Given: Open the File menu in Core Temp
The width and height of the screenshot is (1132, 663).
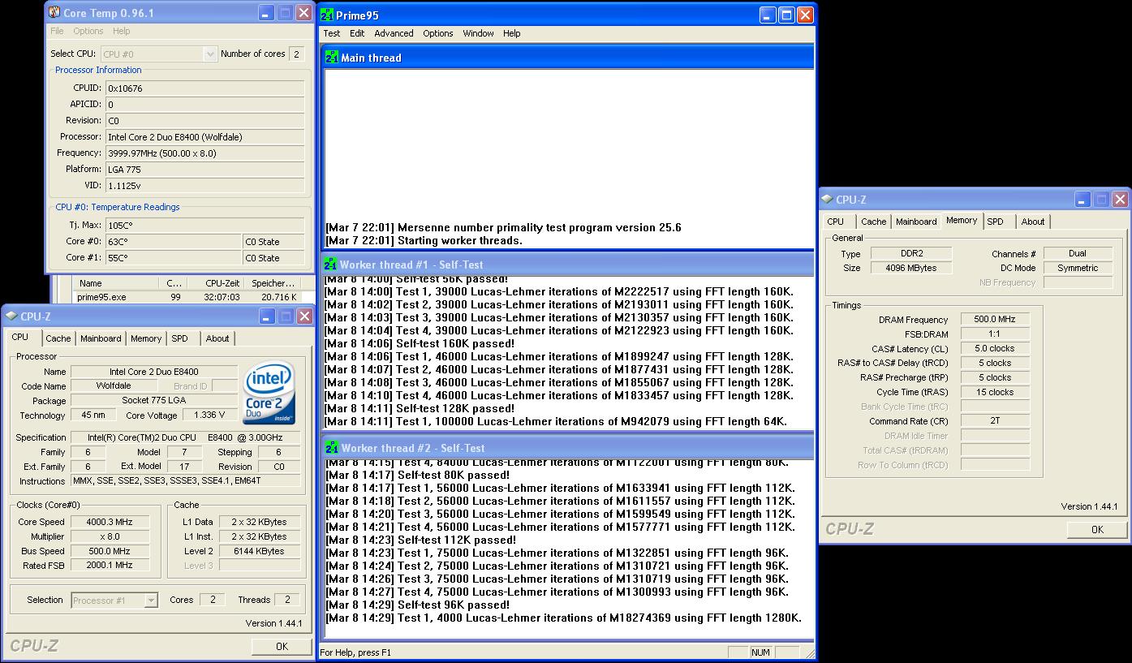Looking at the screenshot, I should [57, 31].
